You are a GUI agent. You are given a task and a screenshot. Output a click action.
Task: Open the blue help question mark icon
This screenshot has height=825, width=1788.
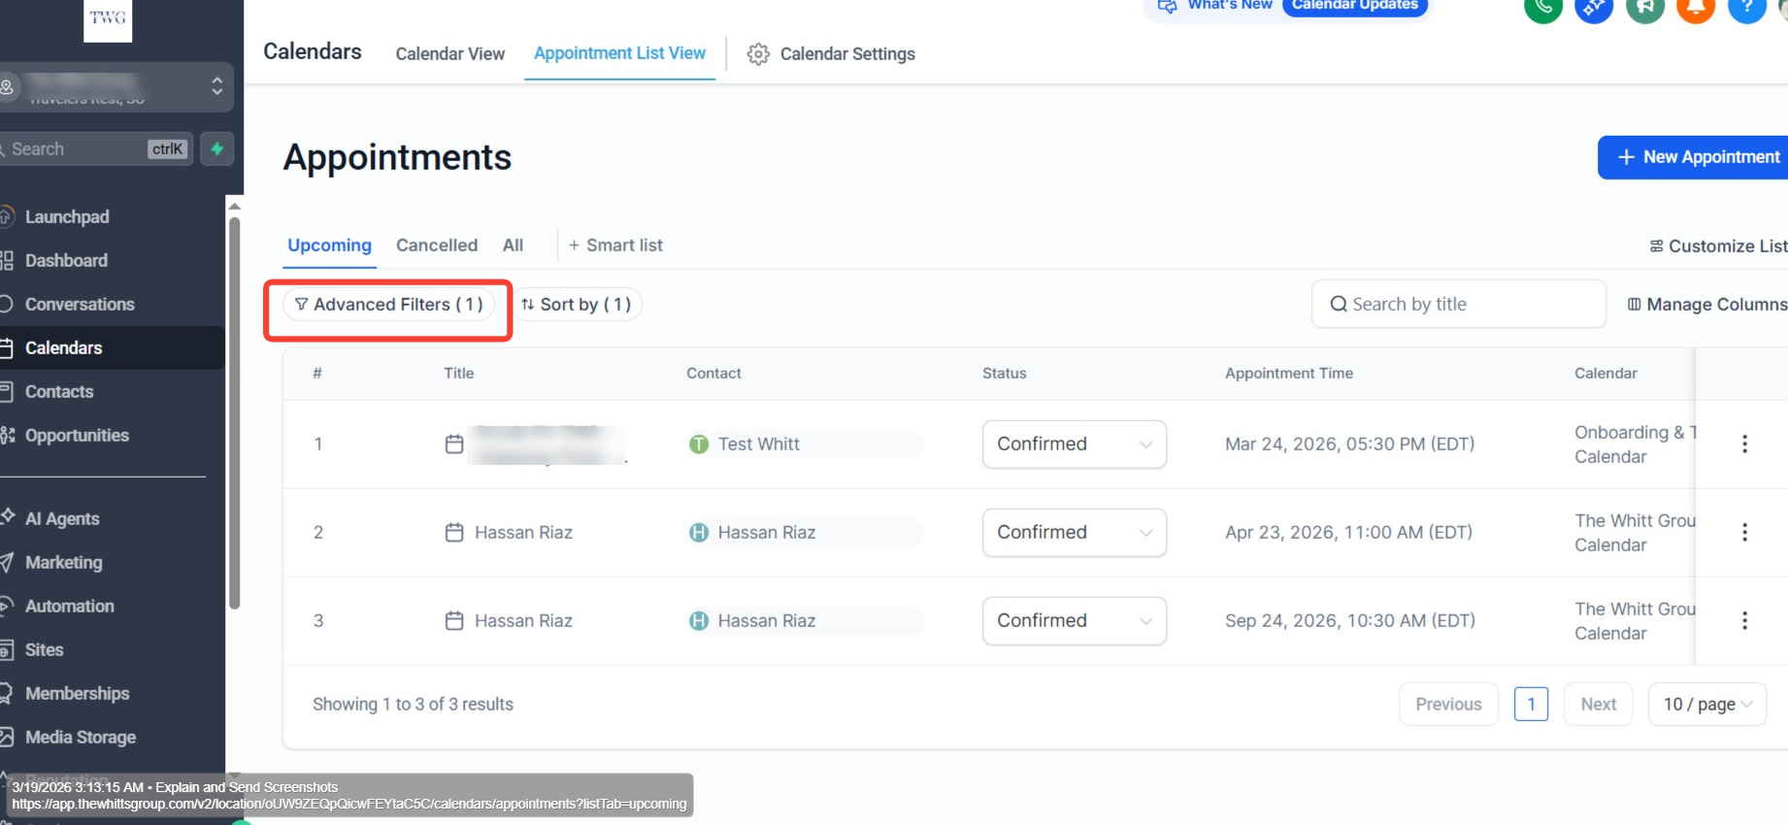pyautogui.click(x=1746, y=7)
